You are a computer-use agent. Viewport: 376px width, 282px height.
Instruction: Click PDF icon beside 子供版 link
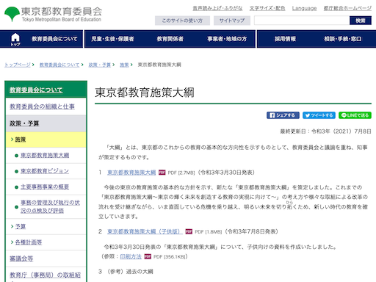click(x=189, y=231)
